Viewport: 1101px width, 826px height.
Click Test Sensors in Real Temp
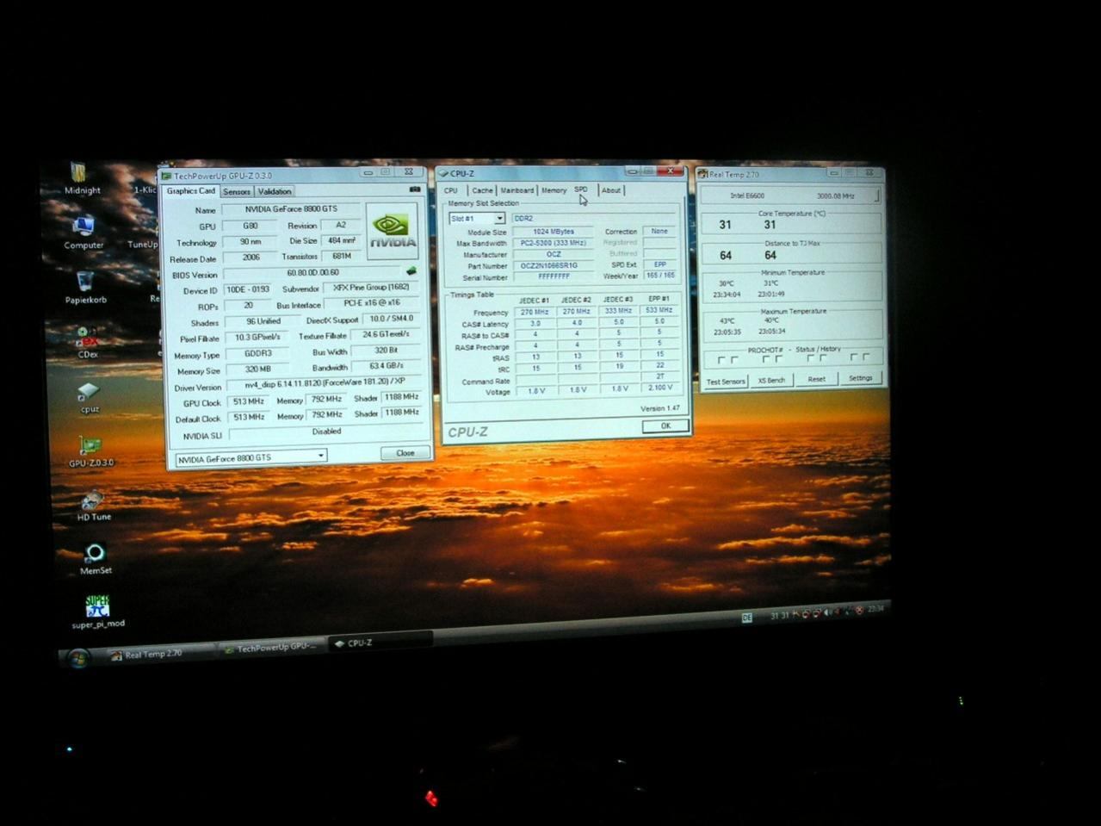point(726,381)
